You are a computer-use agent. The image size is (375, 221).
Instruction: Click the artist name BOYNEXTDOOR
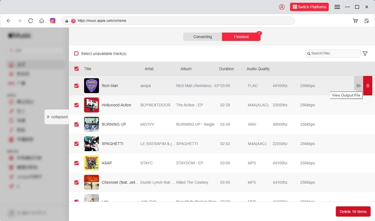coord(155,105)
